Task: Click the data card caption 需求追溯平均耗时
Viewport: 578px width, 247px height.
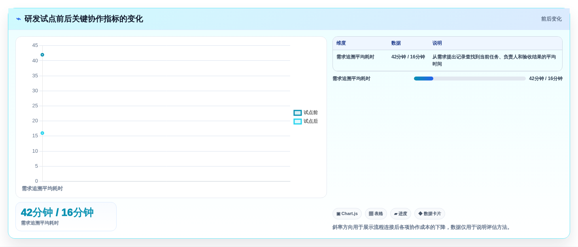Action: click(40, 223)
